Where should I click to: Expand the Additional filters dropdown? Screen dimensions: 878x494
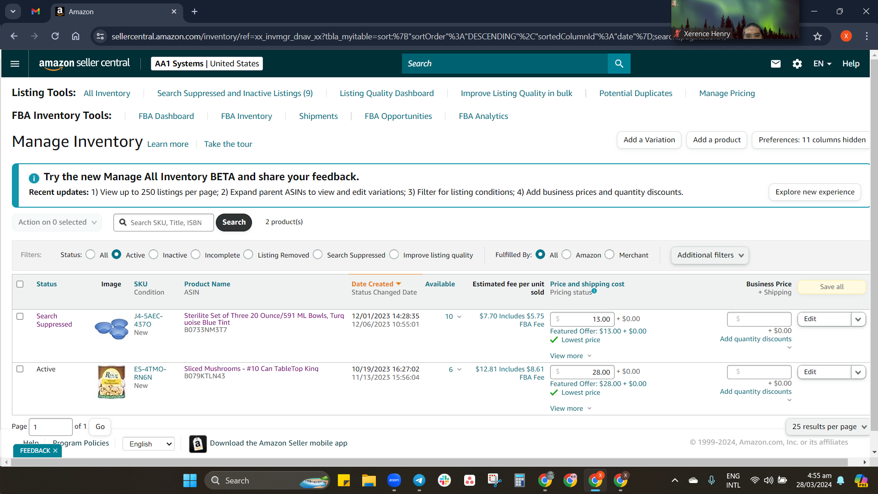pyautogui.click(x=710, y=255)
